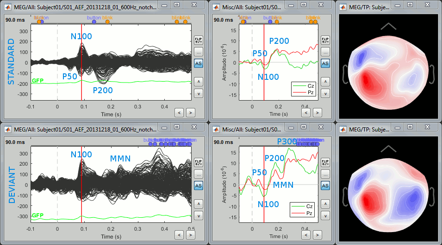Select the blue button event marker above N100

click(94, 22)
